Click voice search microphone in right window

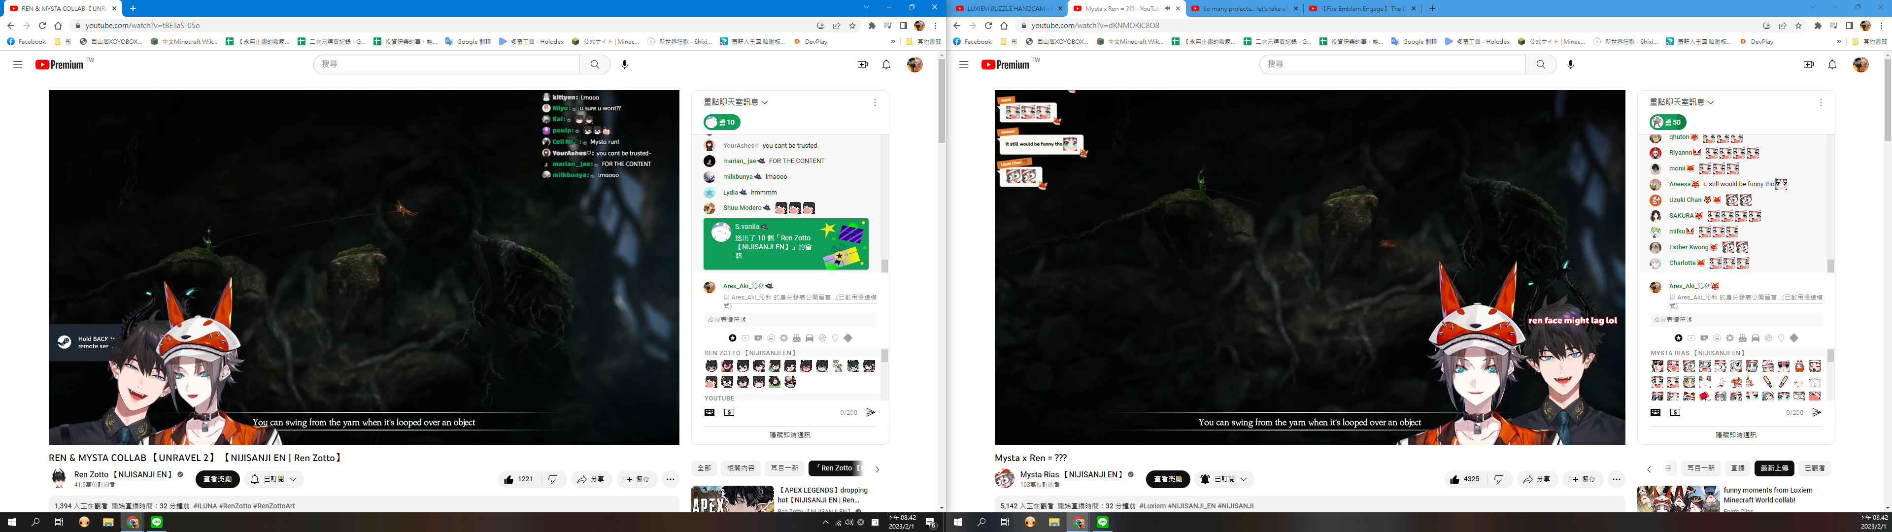tap(1571, 65)
